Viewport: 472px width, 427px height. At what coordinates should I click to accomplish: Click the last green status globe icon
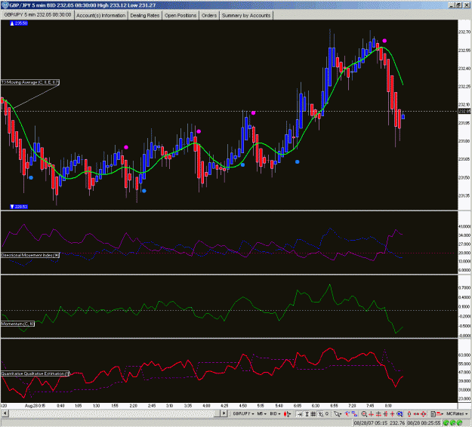460,422
